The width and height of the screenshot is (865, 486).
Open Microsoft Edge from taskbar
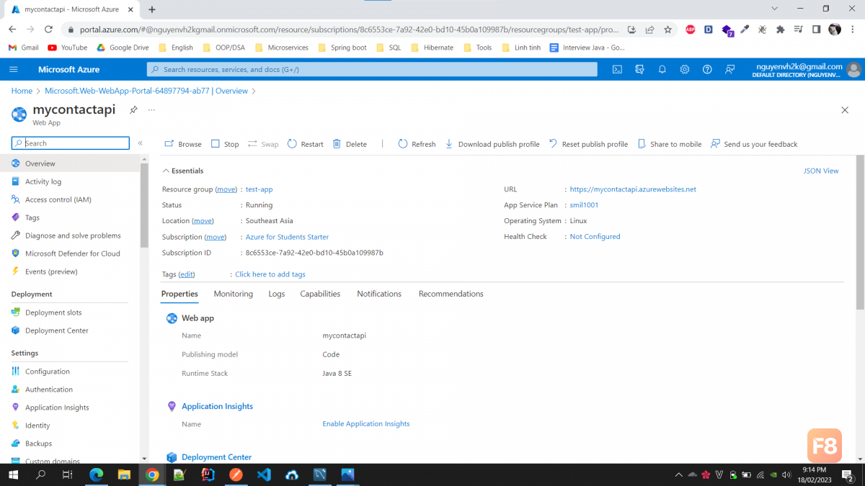pos(96,475)
